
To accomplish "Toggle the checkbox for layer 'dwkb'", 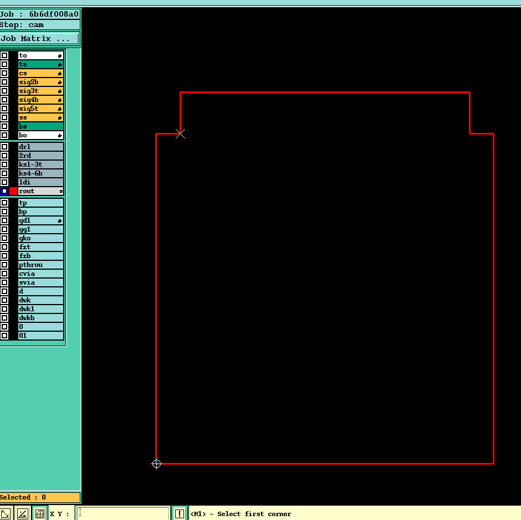I will [4, 318].
